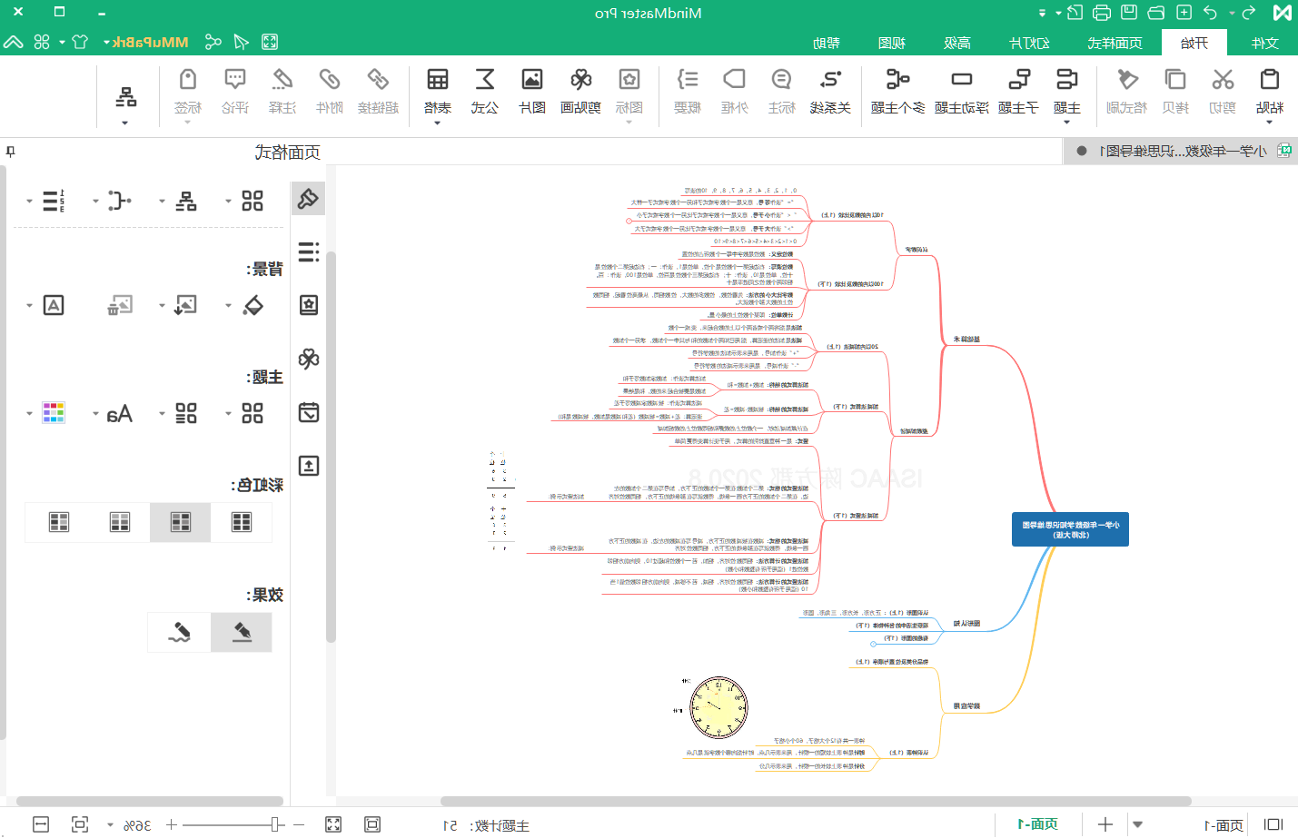The height and width of the screenshot is (838, 1298).
Task: Open the calendar task side panel tab
Action: click(309, 412)
